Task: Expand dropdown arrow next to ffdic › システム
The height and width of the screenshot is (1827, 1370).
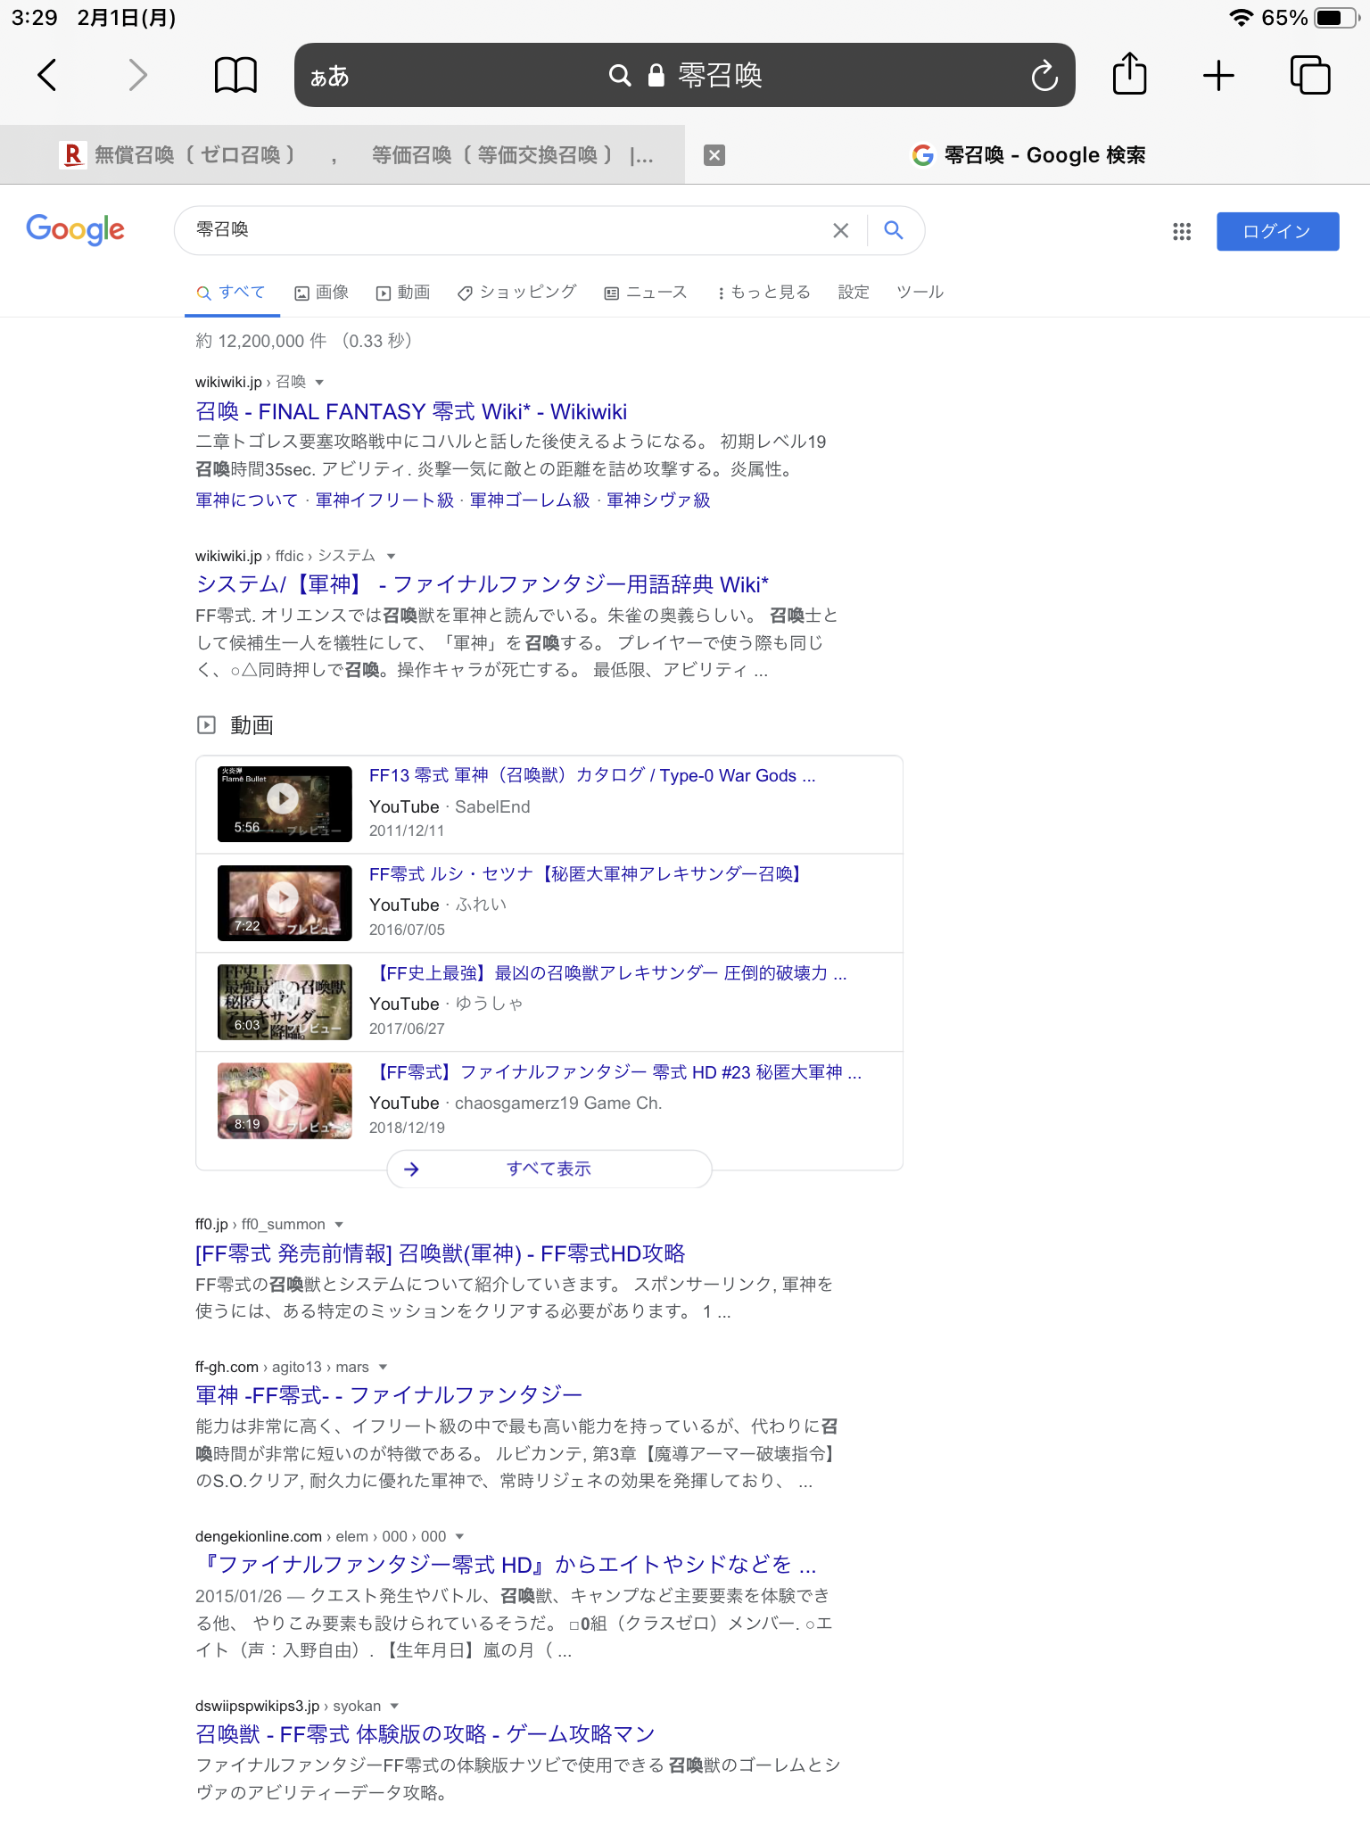Action: [x=391, y=557]
